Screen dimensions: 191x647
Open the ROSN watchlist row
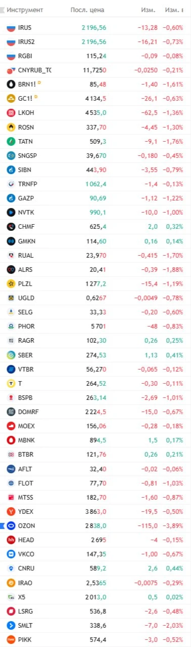(96, 127)
